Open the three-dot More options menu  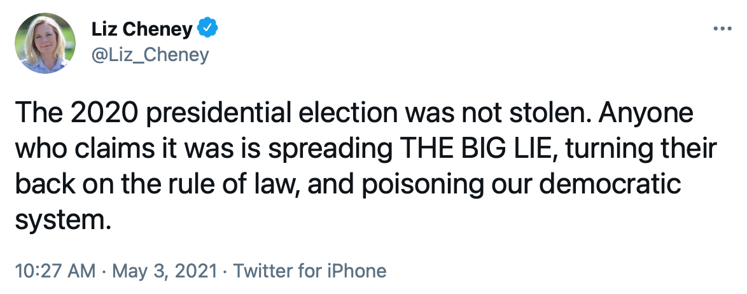point(722,30)
